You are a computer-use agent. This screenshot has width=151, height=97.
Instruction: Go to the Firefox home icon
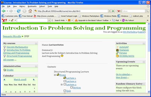coord(30,11)
